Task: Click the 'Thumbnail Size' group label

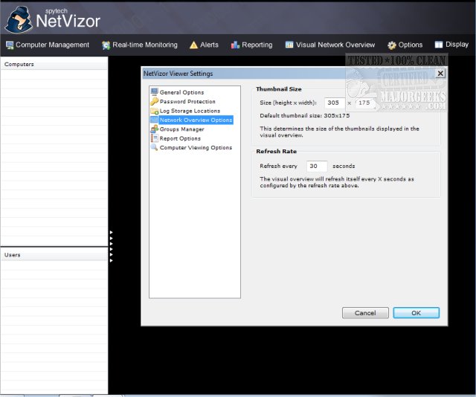Action: (279, 89)
